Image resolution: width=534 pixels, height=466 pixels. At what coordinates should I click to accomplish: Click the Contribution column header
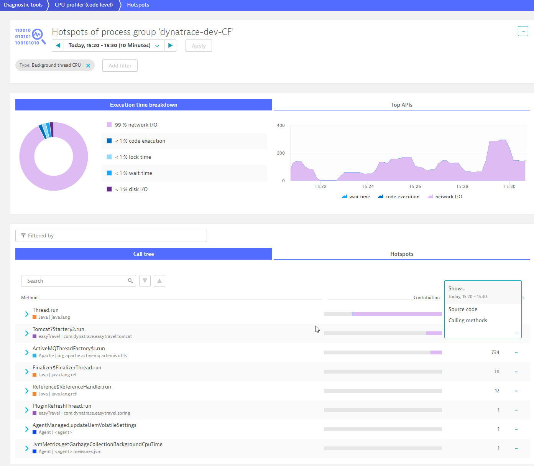click(x=427, y=298)
